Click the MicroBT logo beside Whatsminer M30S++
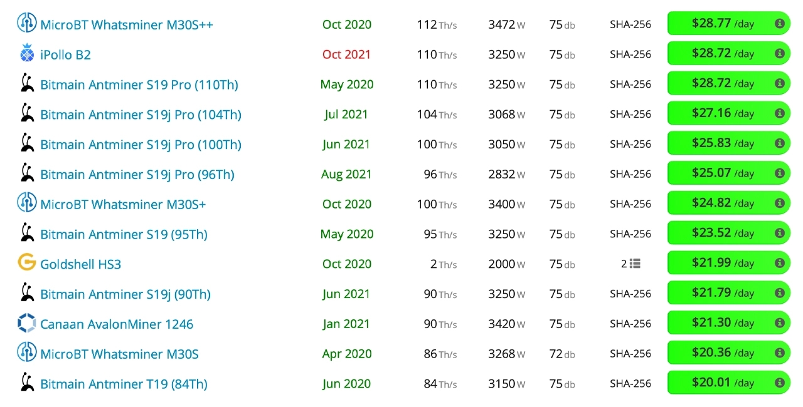This screenshot has height=407, width=803. (27, 23)
